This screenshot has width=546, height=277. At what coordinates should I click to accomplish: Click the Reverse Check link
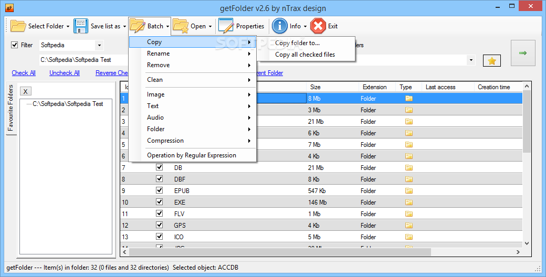point(112,73)
